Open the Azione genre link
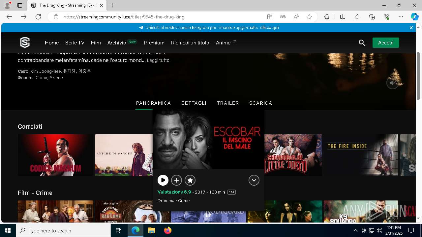 coord(56,78)
